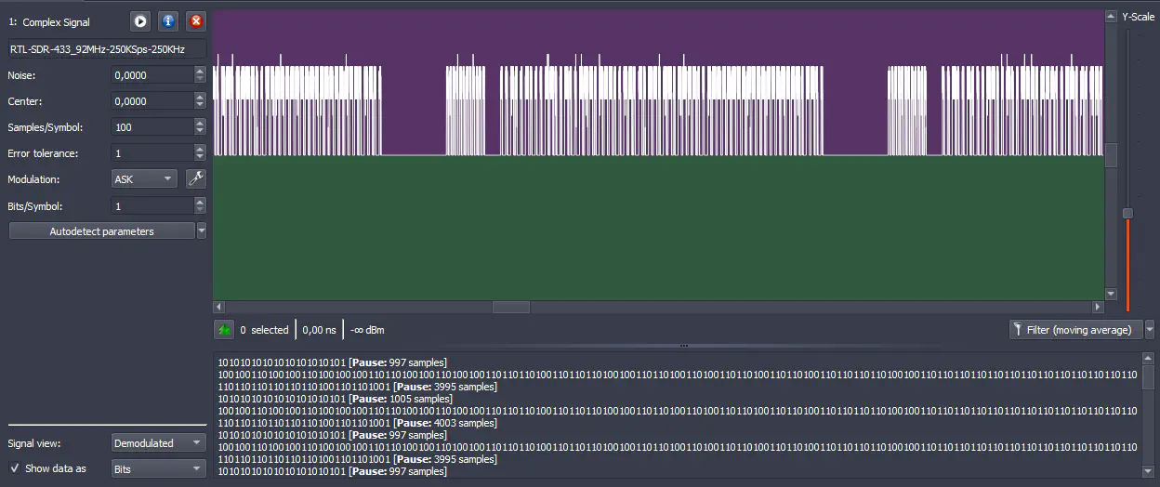The image size is (1160, 487).
Task: Click inside the Samples/Symbol value field
Action: coord(151,127)
